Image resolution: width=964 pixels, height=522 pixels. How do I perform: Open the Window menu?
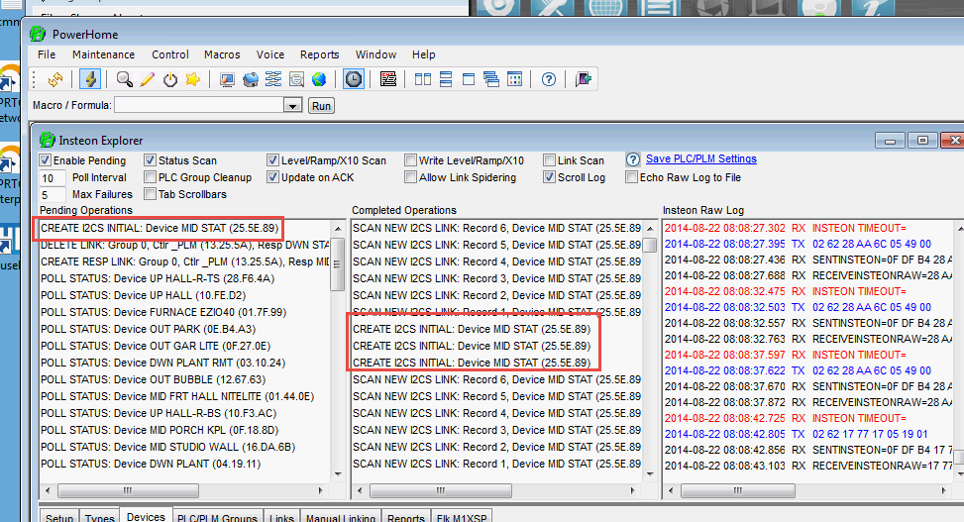tap(375, 54)
